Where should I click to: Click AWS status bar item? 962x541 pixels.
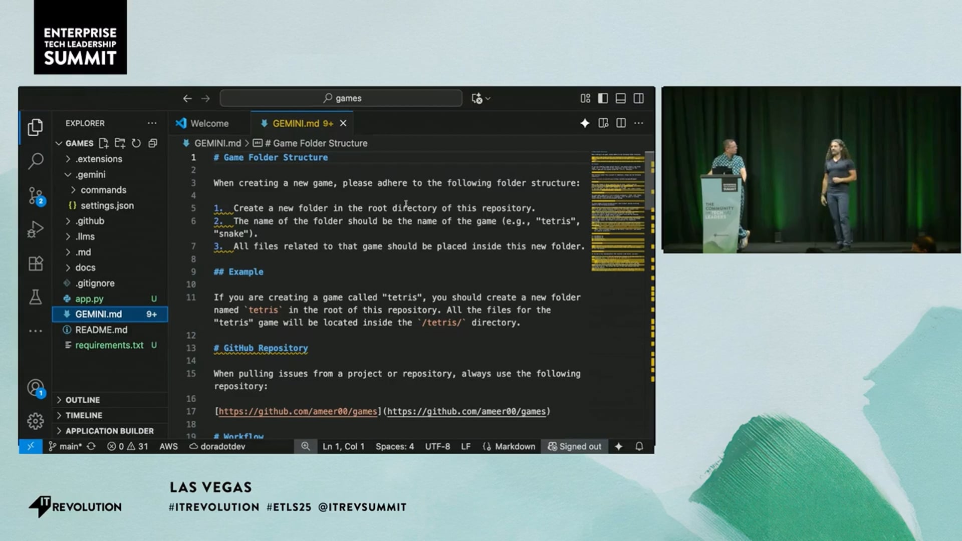168,446
